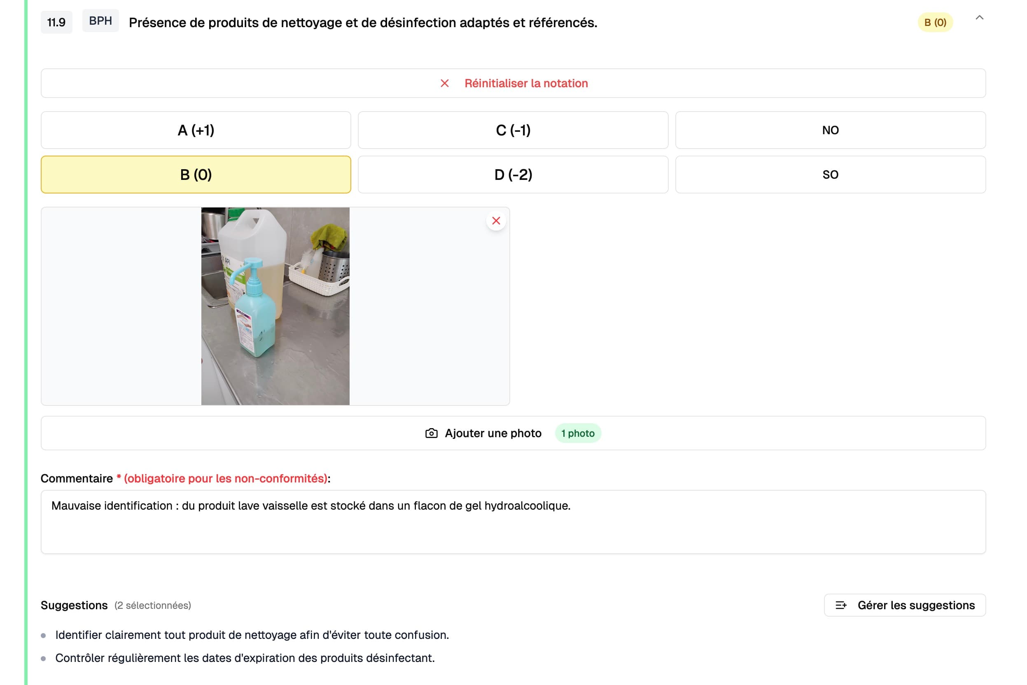Choose the NO rating option
The image size is (1027, 685).
click(830, 130)
